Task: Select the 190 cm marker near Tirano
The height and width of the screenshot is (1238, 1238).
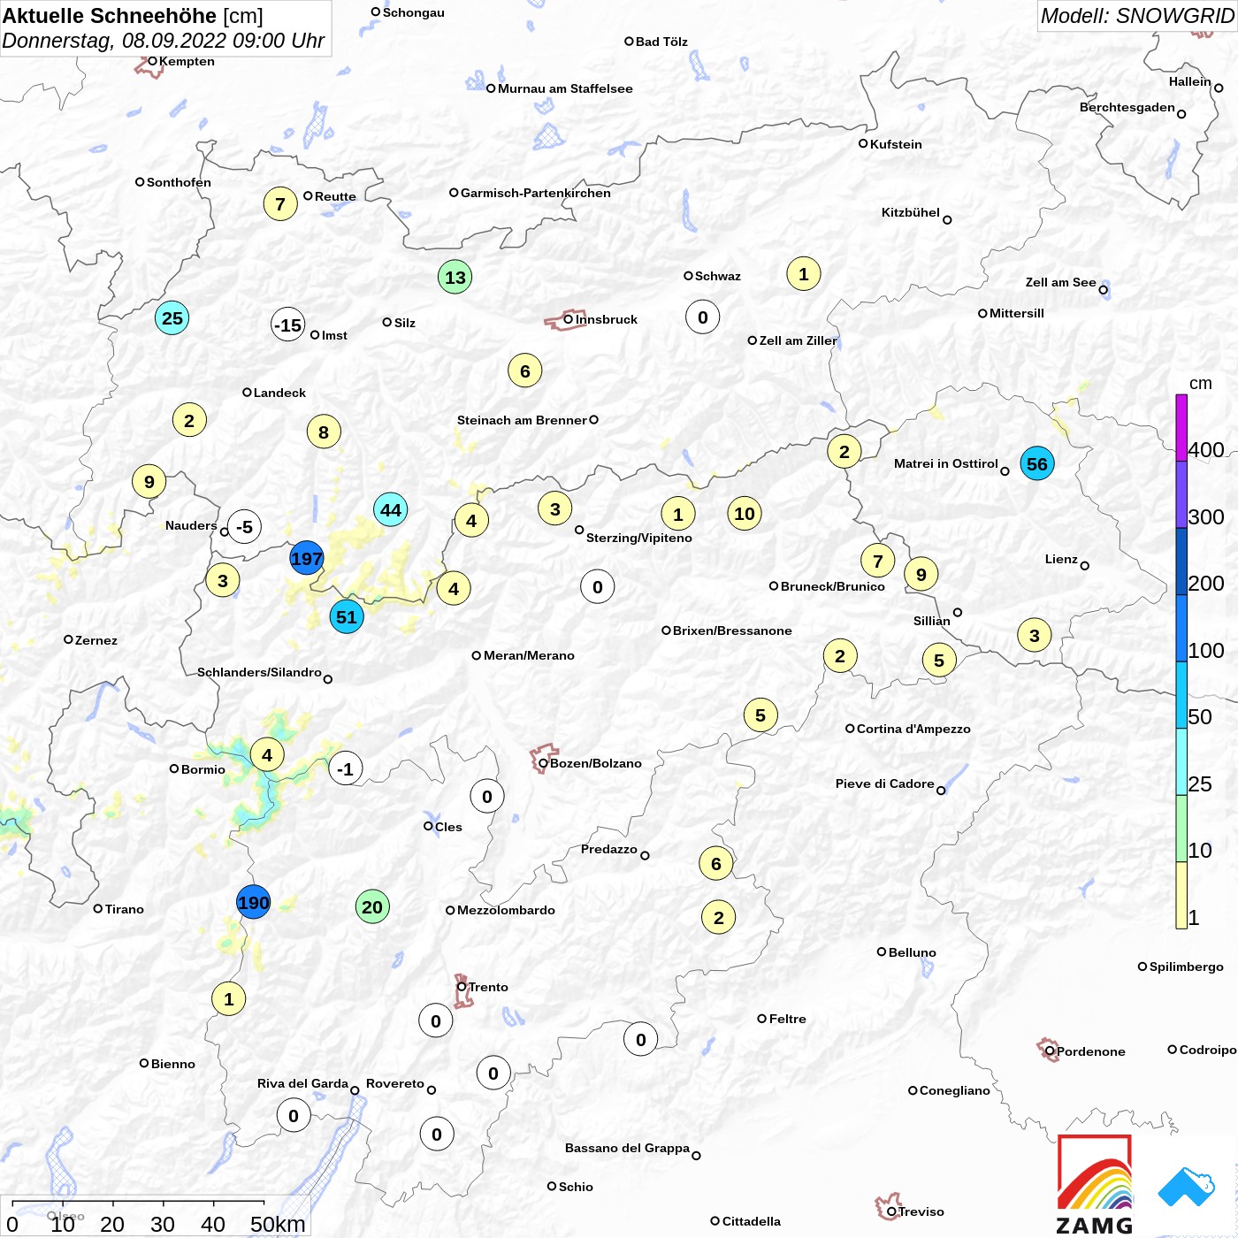Action: pos(253,902)
